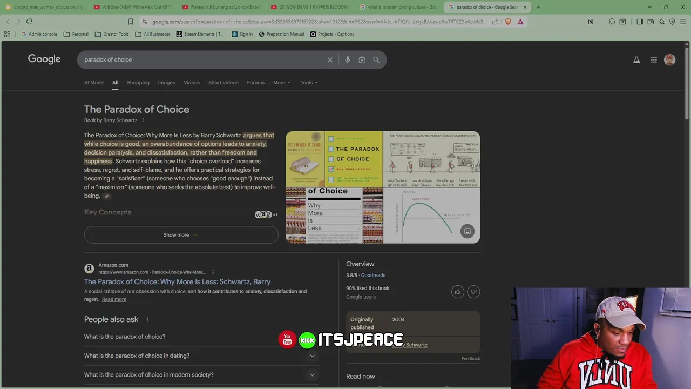
Task: Go back to previous page
Action: (x=8, y=22)
